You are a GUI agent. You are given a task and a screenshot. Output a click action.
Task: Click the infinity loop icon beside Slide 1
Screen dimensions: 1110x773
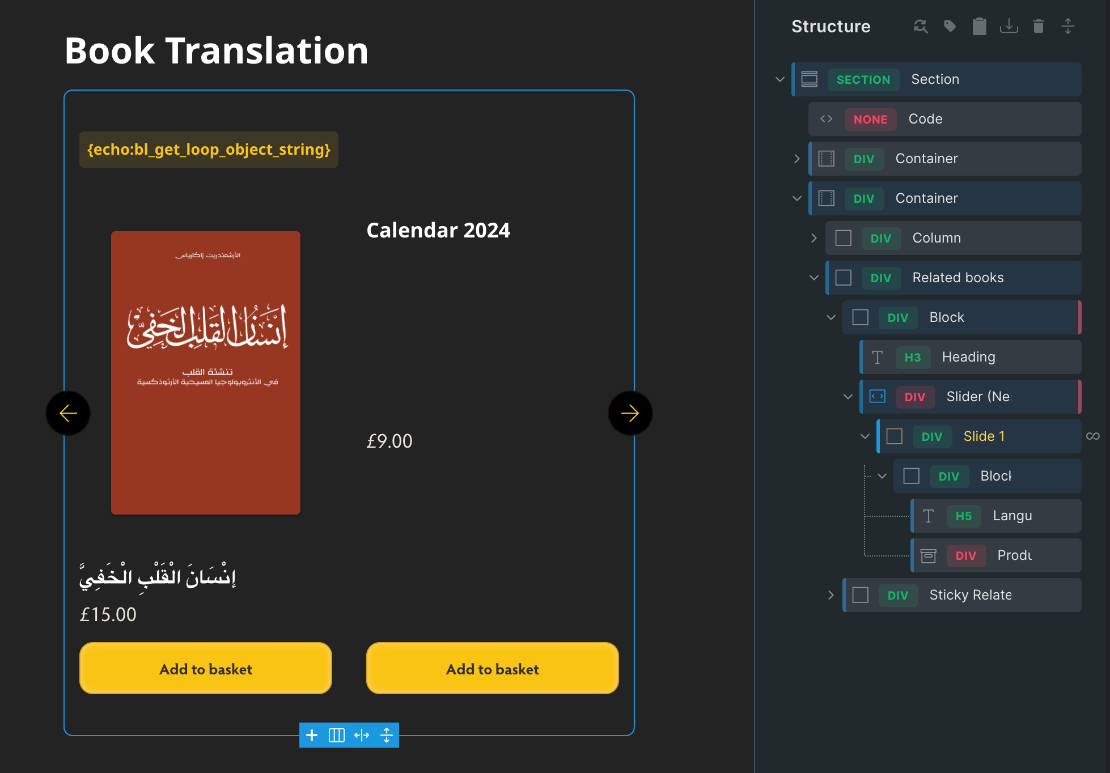tap(1093, 436)
